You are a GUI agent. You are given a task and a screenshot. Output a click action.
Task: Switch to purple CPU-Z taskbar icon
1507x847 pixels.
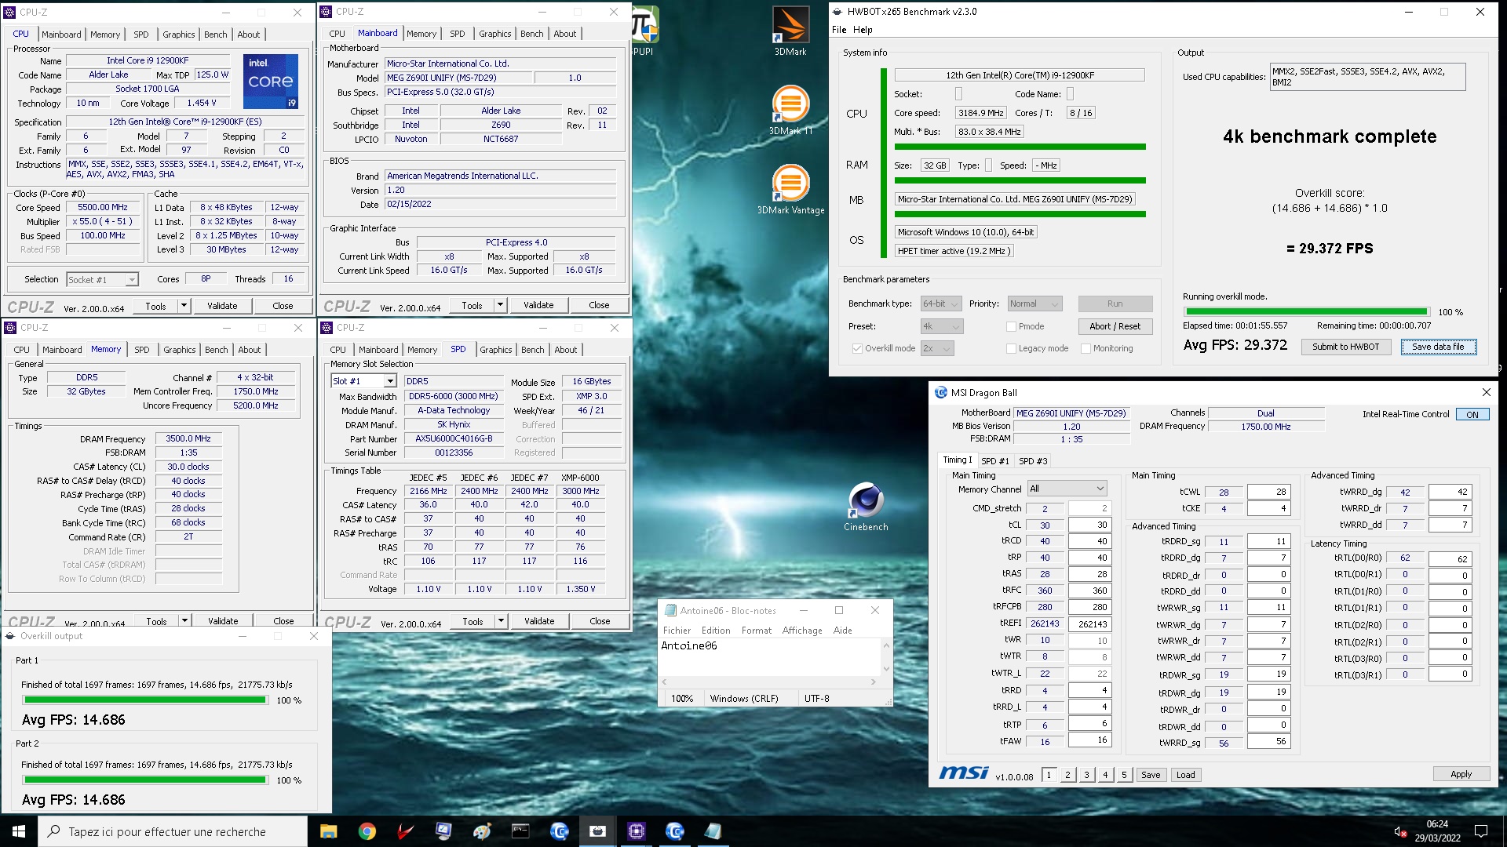tap(636, 831)
